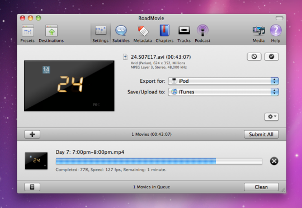
Task: Open the Podcast section
Action: point(202,34)
